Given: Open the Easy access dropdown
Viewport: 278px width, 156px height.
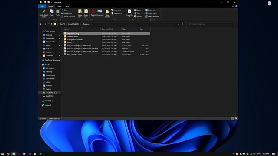Looking at the screenshot, I should [117, 13].
